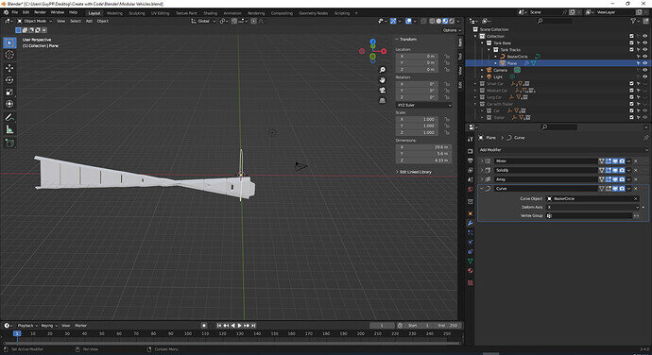The width and height of the screenshot is (652, 355).
Task: Open the XYZ Euler rotation mode dropdown
Action: point(423,105)
